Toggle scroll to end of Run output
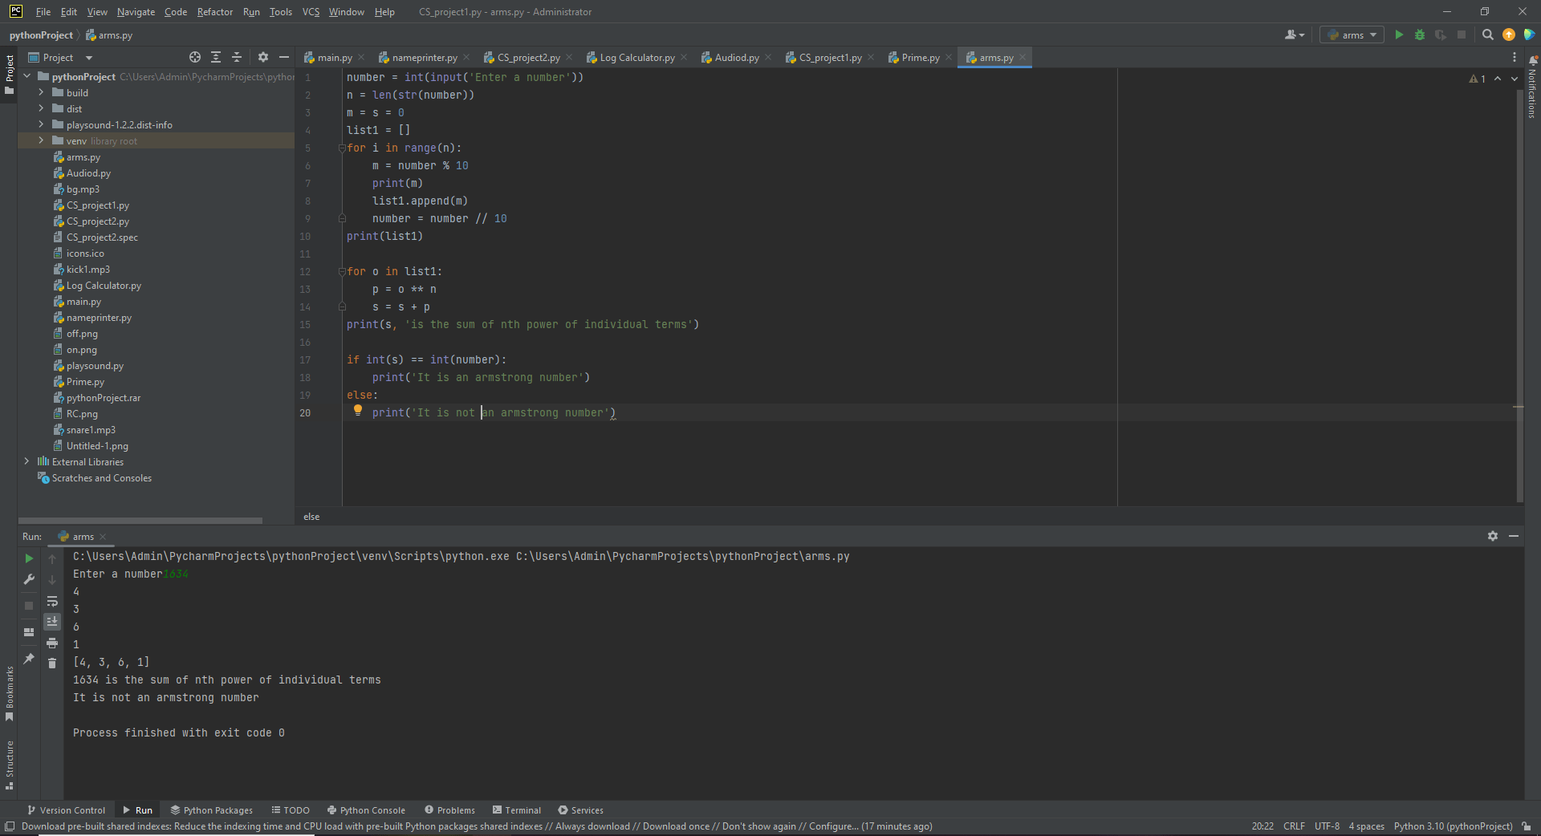 [x=52, y=622]
